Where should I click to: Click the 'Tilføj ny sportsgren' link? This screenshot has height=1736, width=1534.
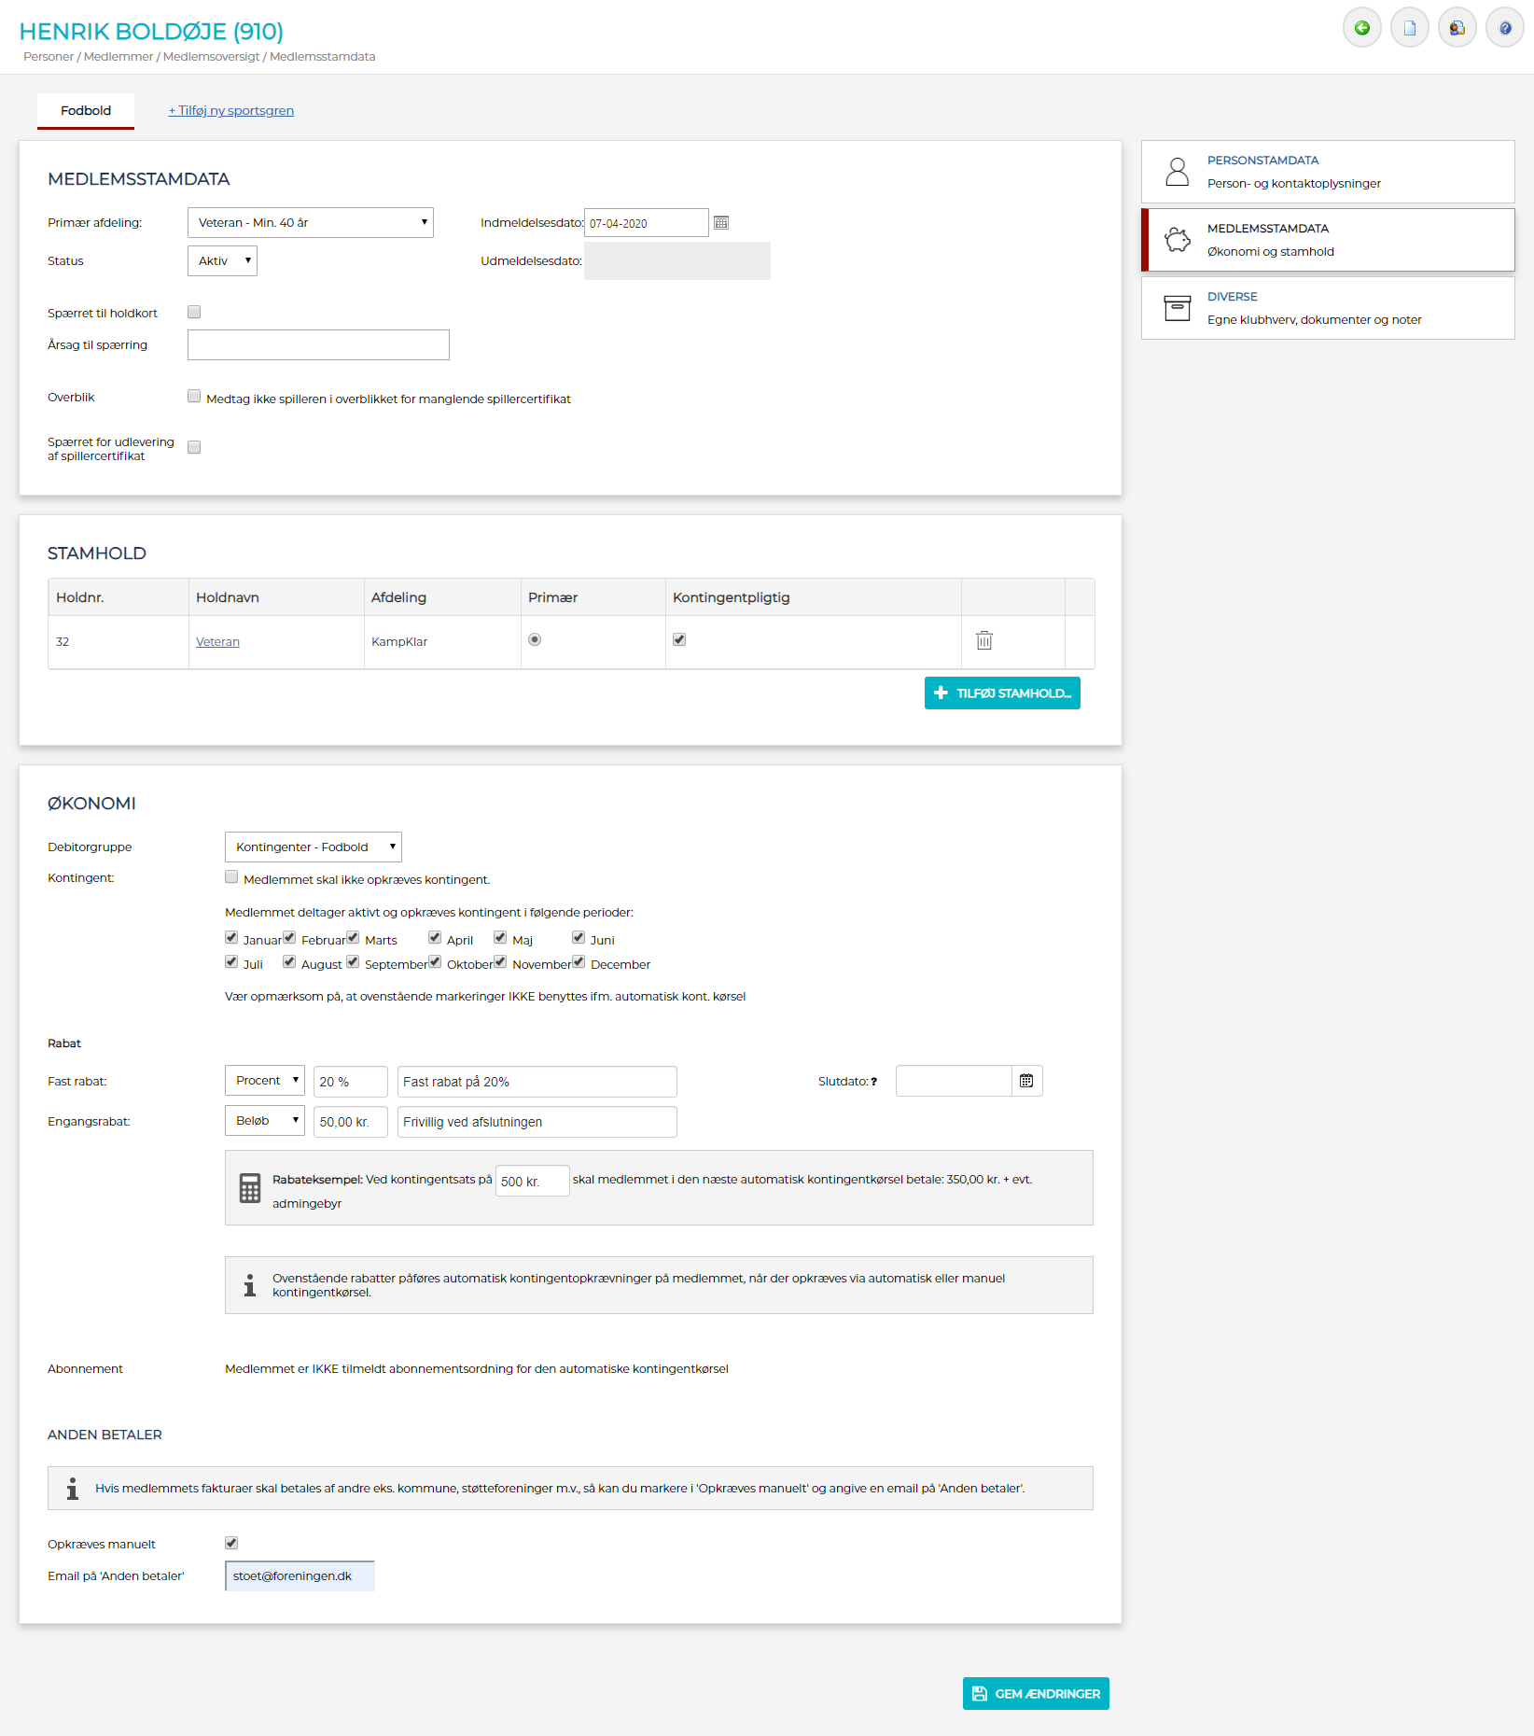[x=231, y=111]
